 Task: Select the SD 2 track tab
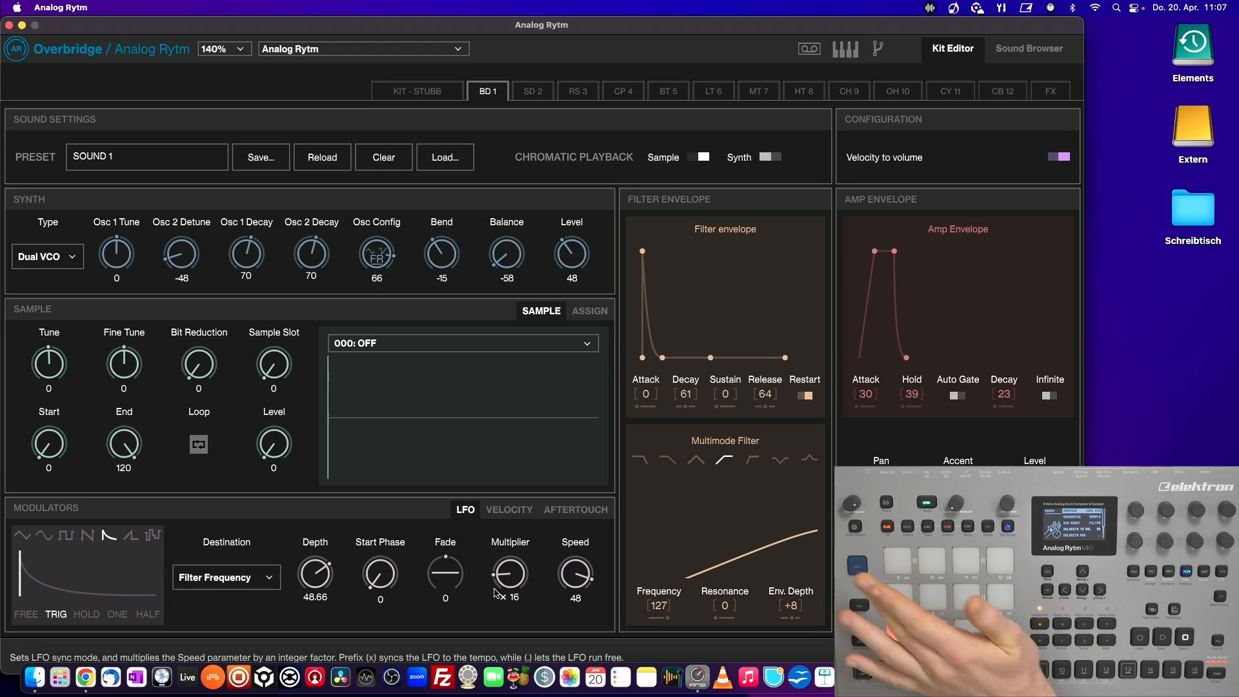click(533, 91)
